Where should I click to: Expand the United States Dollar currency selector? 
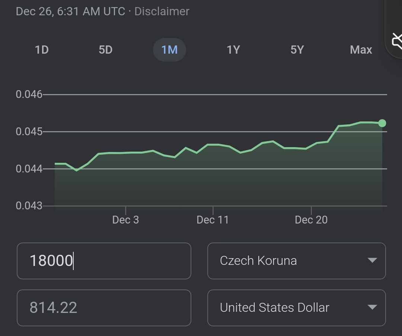[296, 308]
